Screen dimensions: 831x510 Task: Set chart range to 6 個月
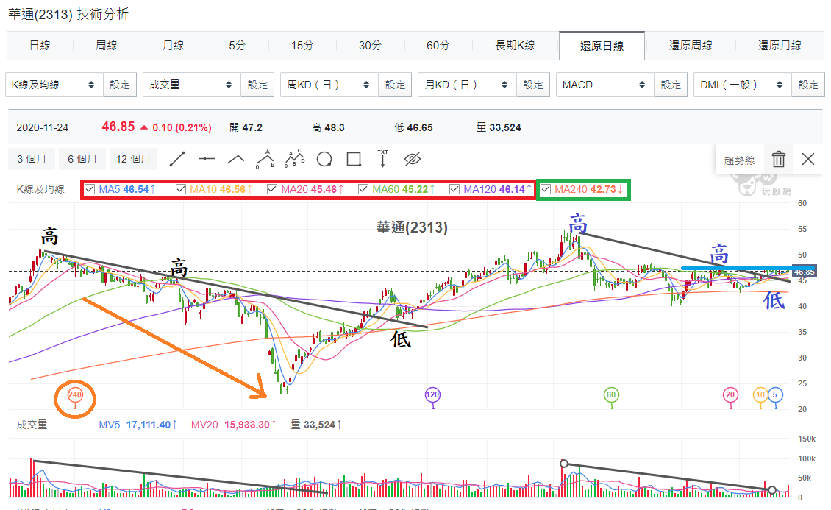[82, 159]
